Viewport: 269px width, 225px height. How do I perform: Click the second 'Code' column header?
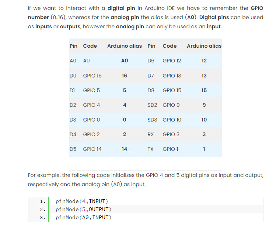pos(170,46)
